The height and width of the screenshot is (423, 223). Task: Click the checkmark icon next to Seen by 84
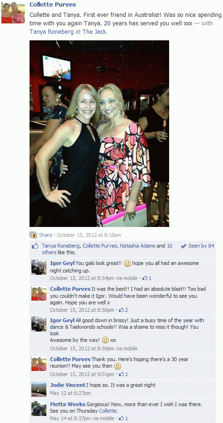pyautogui.click(x=184, y=246)
